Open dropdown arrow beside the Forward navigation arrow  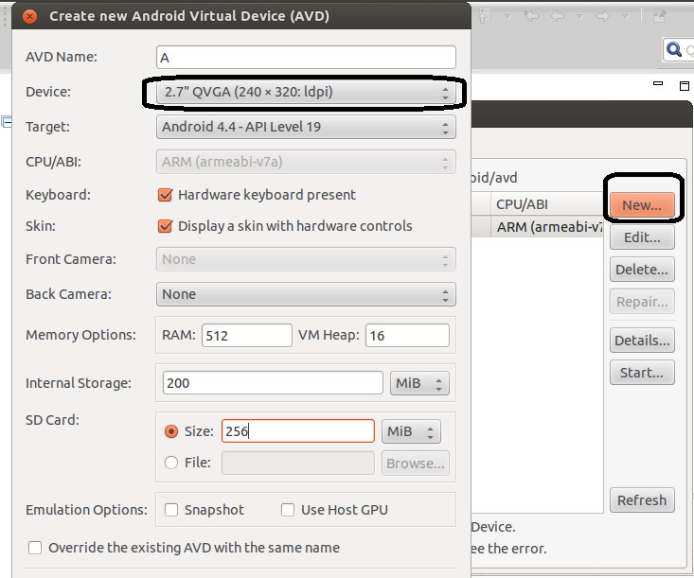click(x=625, y=17)
